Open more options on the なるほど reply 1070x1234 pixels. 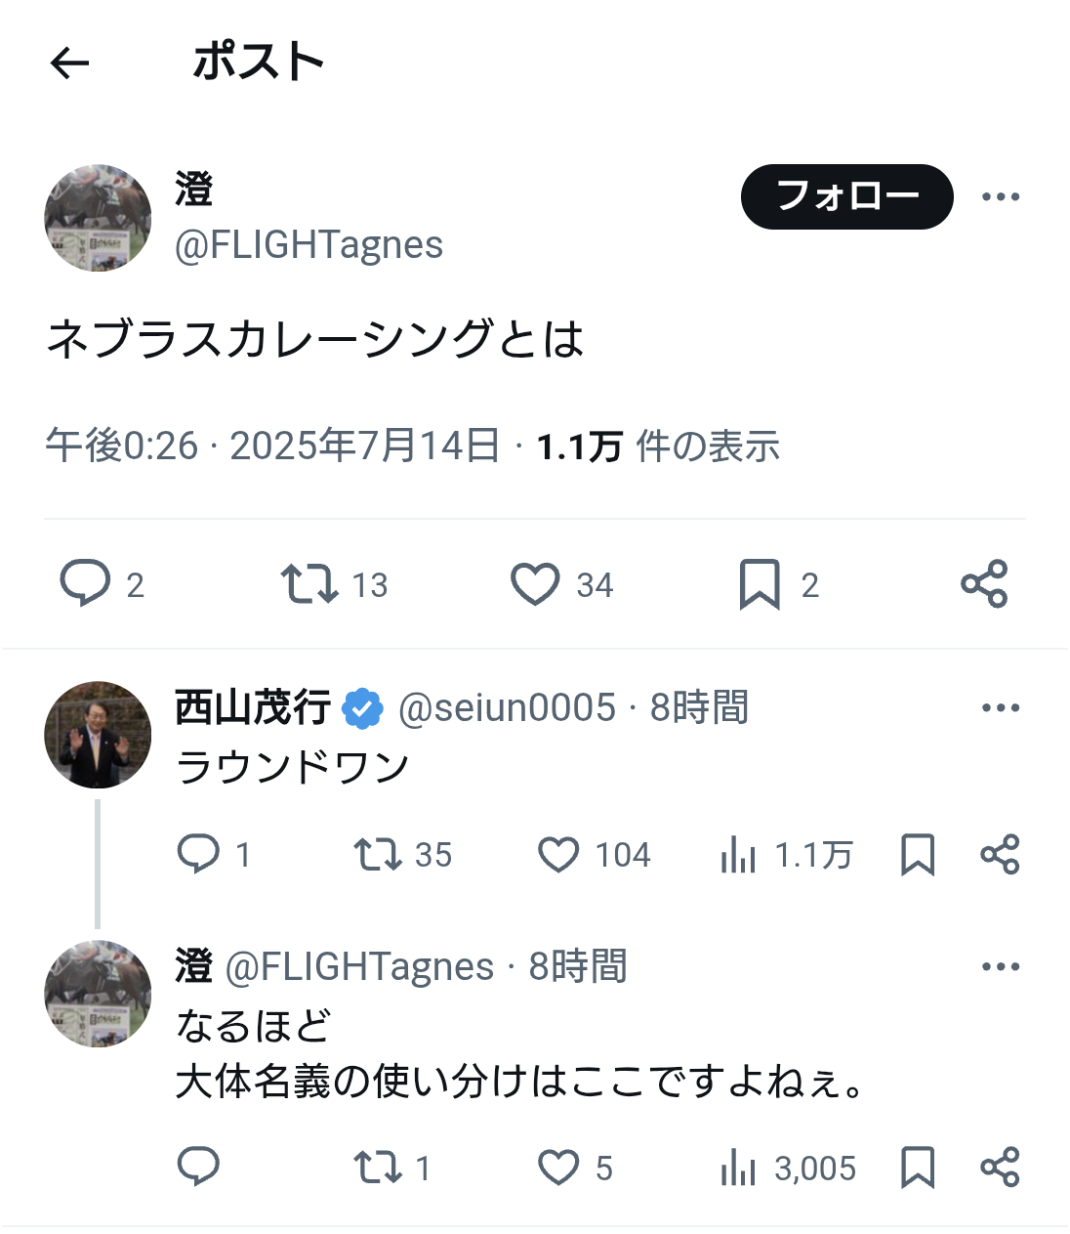(1001, 966)
